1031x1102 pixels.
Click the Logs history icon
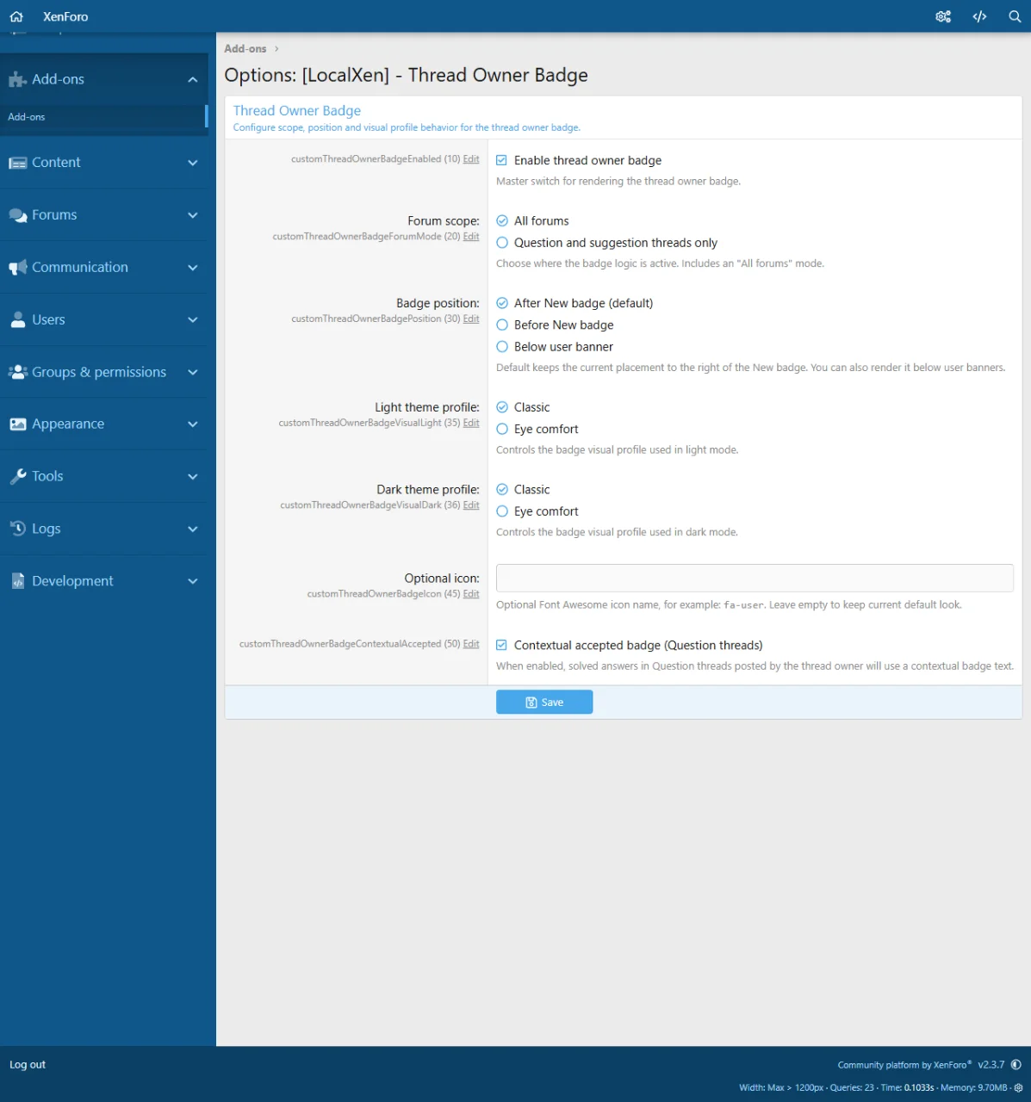click(x=17, y=529)
